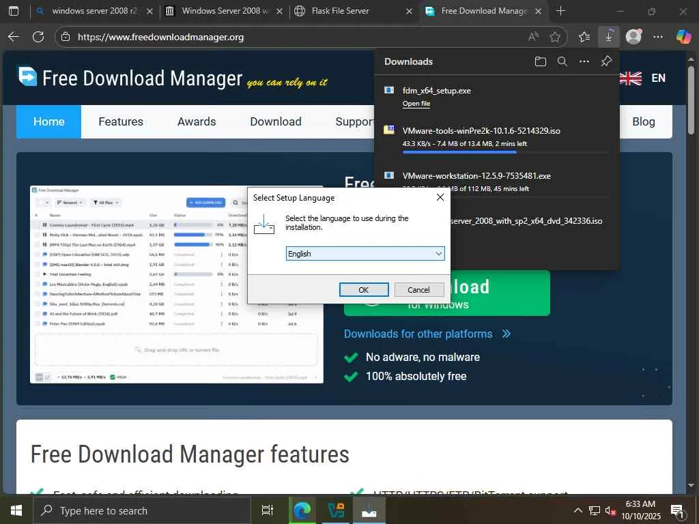Open downloads folder icon in Downloads panel

click(x=541, y=61)
